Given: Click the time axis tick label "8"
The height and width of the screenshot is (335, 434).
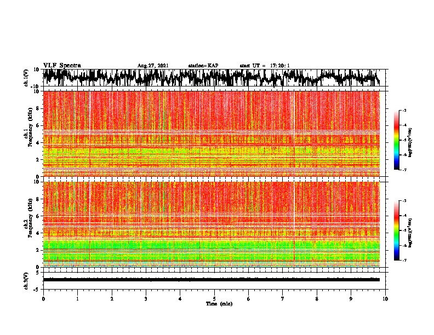Looking at the screenshot, I should tap(317, 299).
